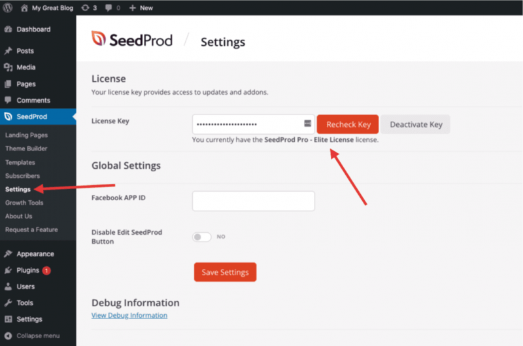The image size is (523, 346).
Task: Select Theme Builder in SeedProd submenu
Action: point(26,148)
